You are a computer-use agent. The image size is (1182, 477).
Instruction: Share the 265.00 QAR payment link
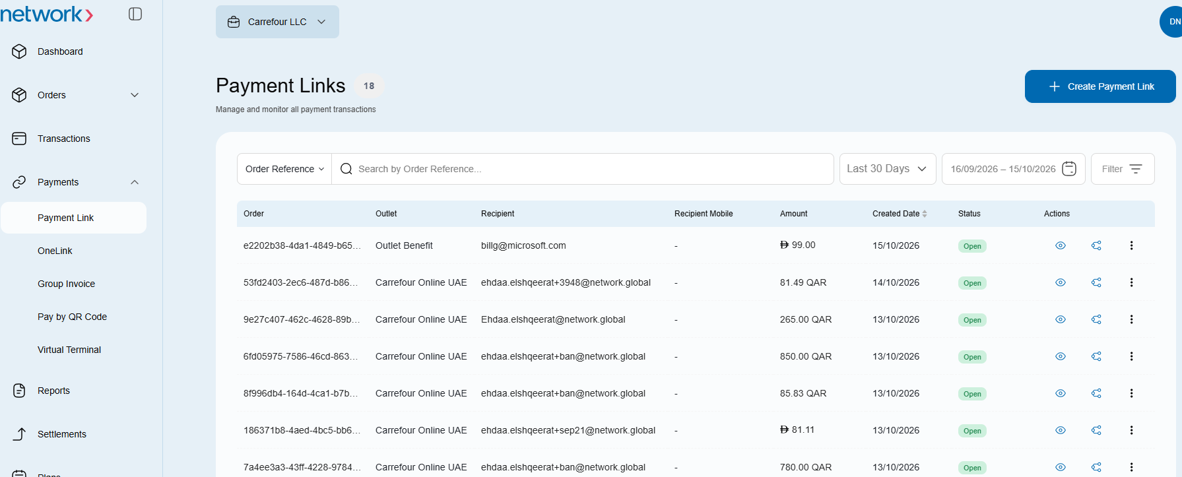pos(1096,319)
